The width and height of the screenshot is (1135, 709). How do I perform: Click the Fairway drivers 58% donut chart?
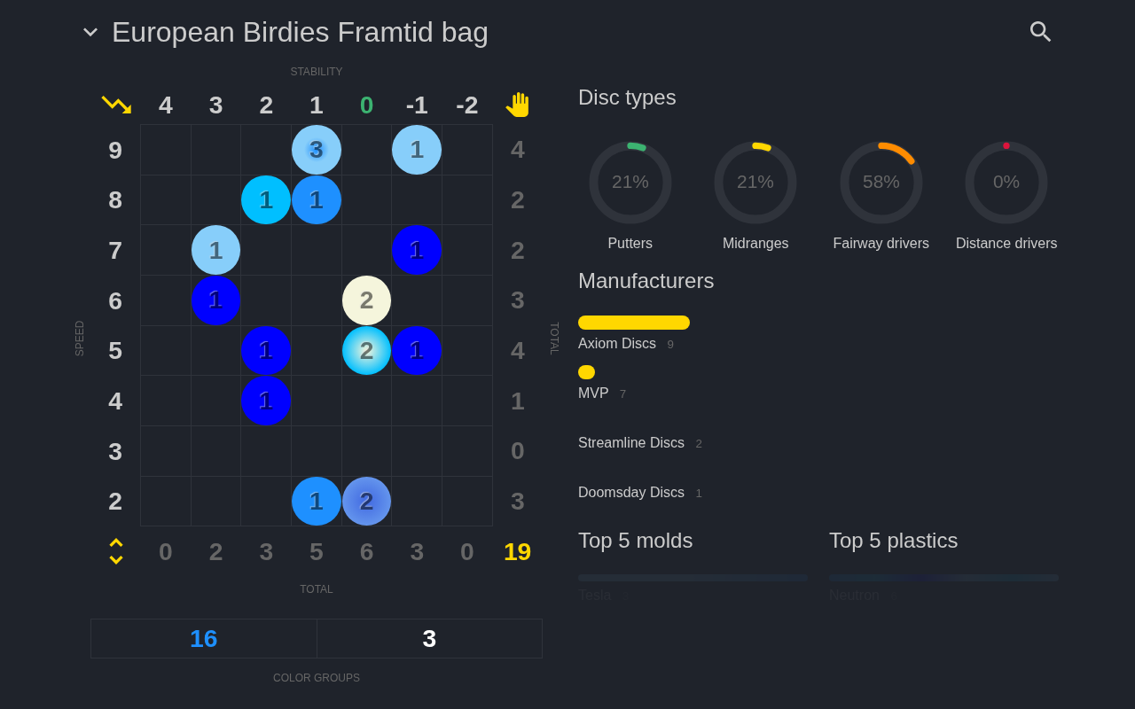click(x=881, y=183)
